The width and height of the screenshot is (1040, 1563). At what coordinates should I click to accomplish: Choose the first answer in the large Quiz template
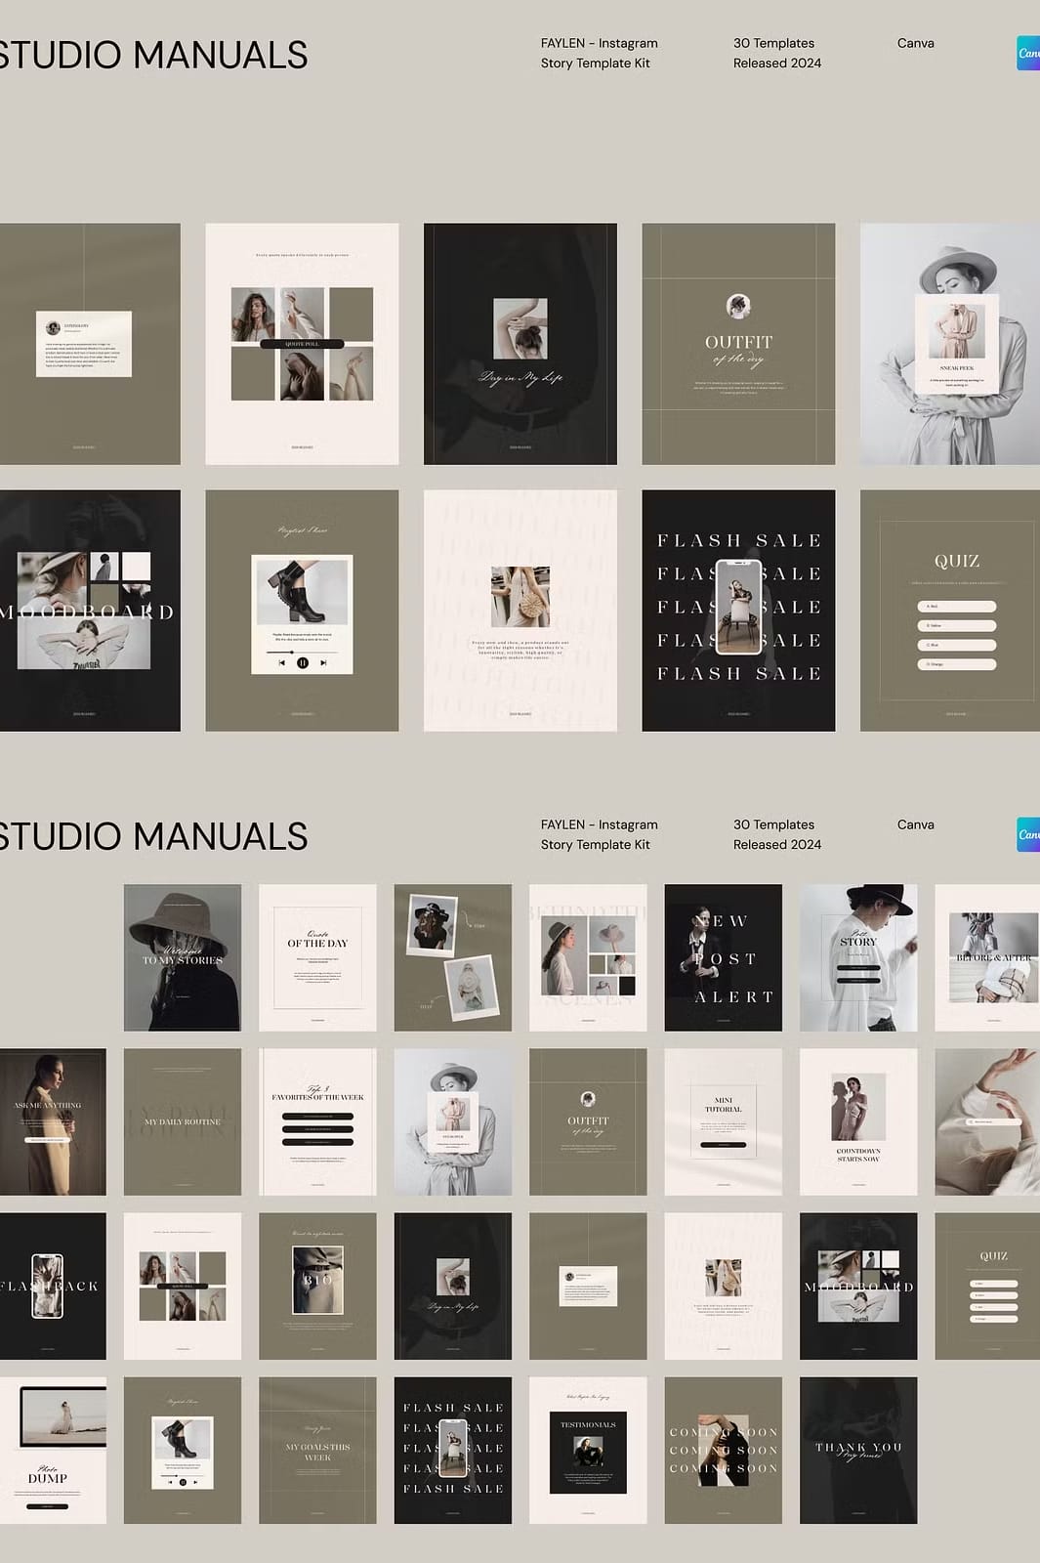[956, 607]
